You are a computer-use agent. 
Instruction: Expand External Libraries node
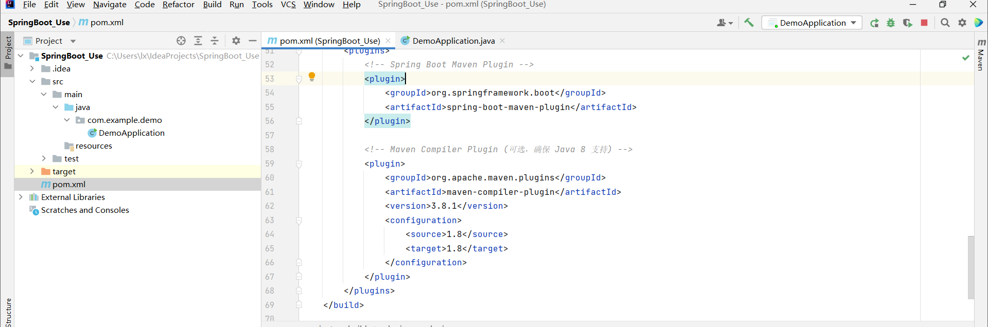point(21,197)
